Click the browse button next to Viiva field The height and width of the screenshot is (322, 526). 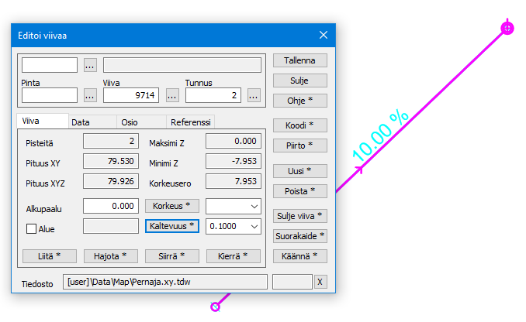[x=172, y=95]
